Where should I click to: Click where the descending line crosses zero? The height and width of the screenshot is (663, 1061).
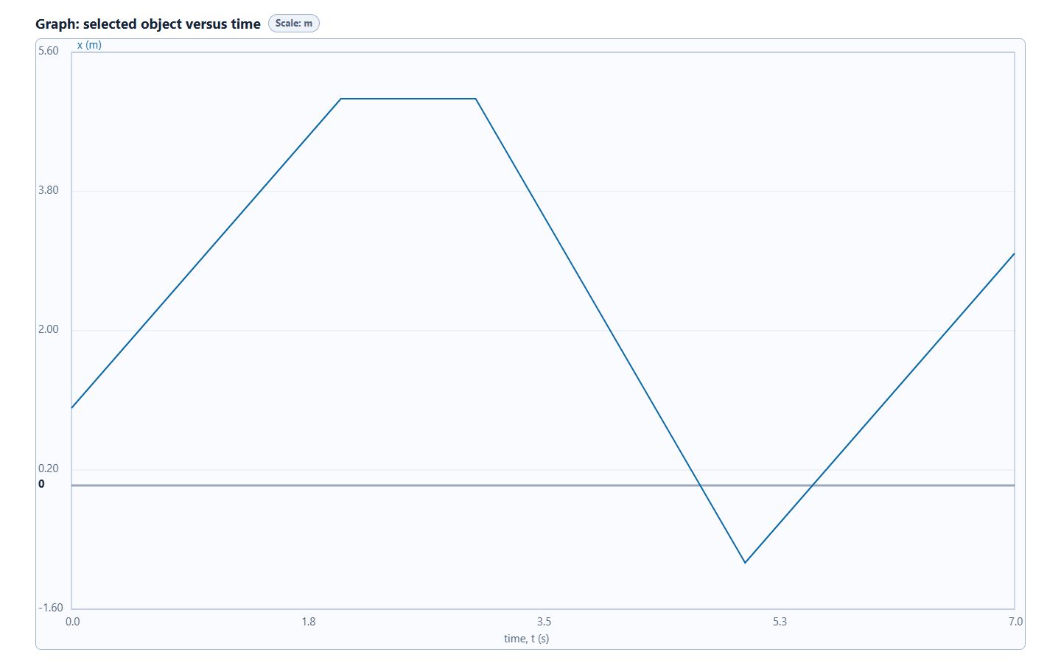pyautogui.click(x=701, y=485)
